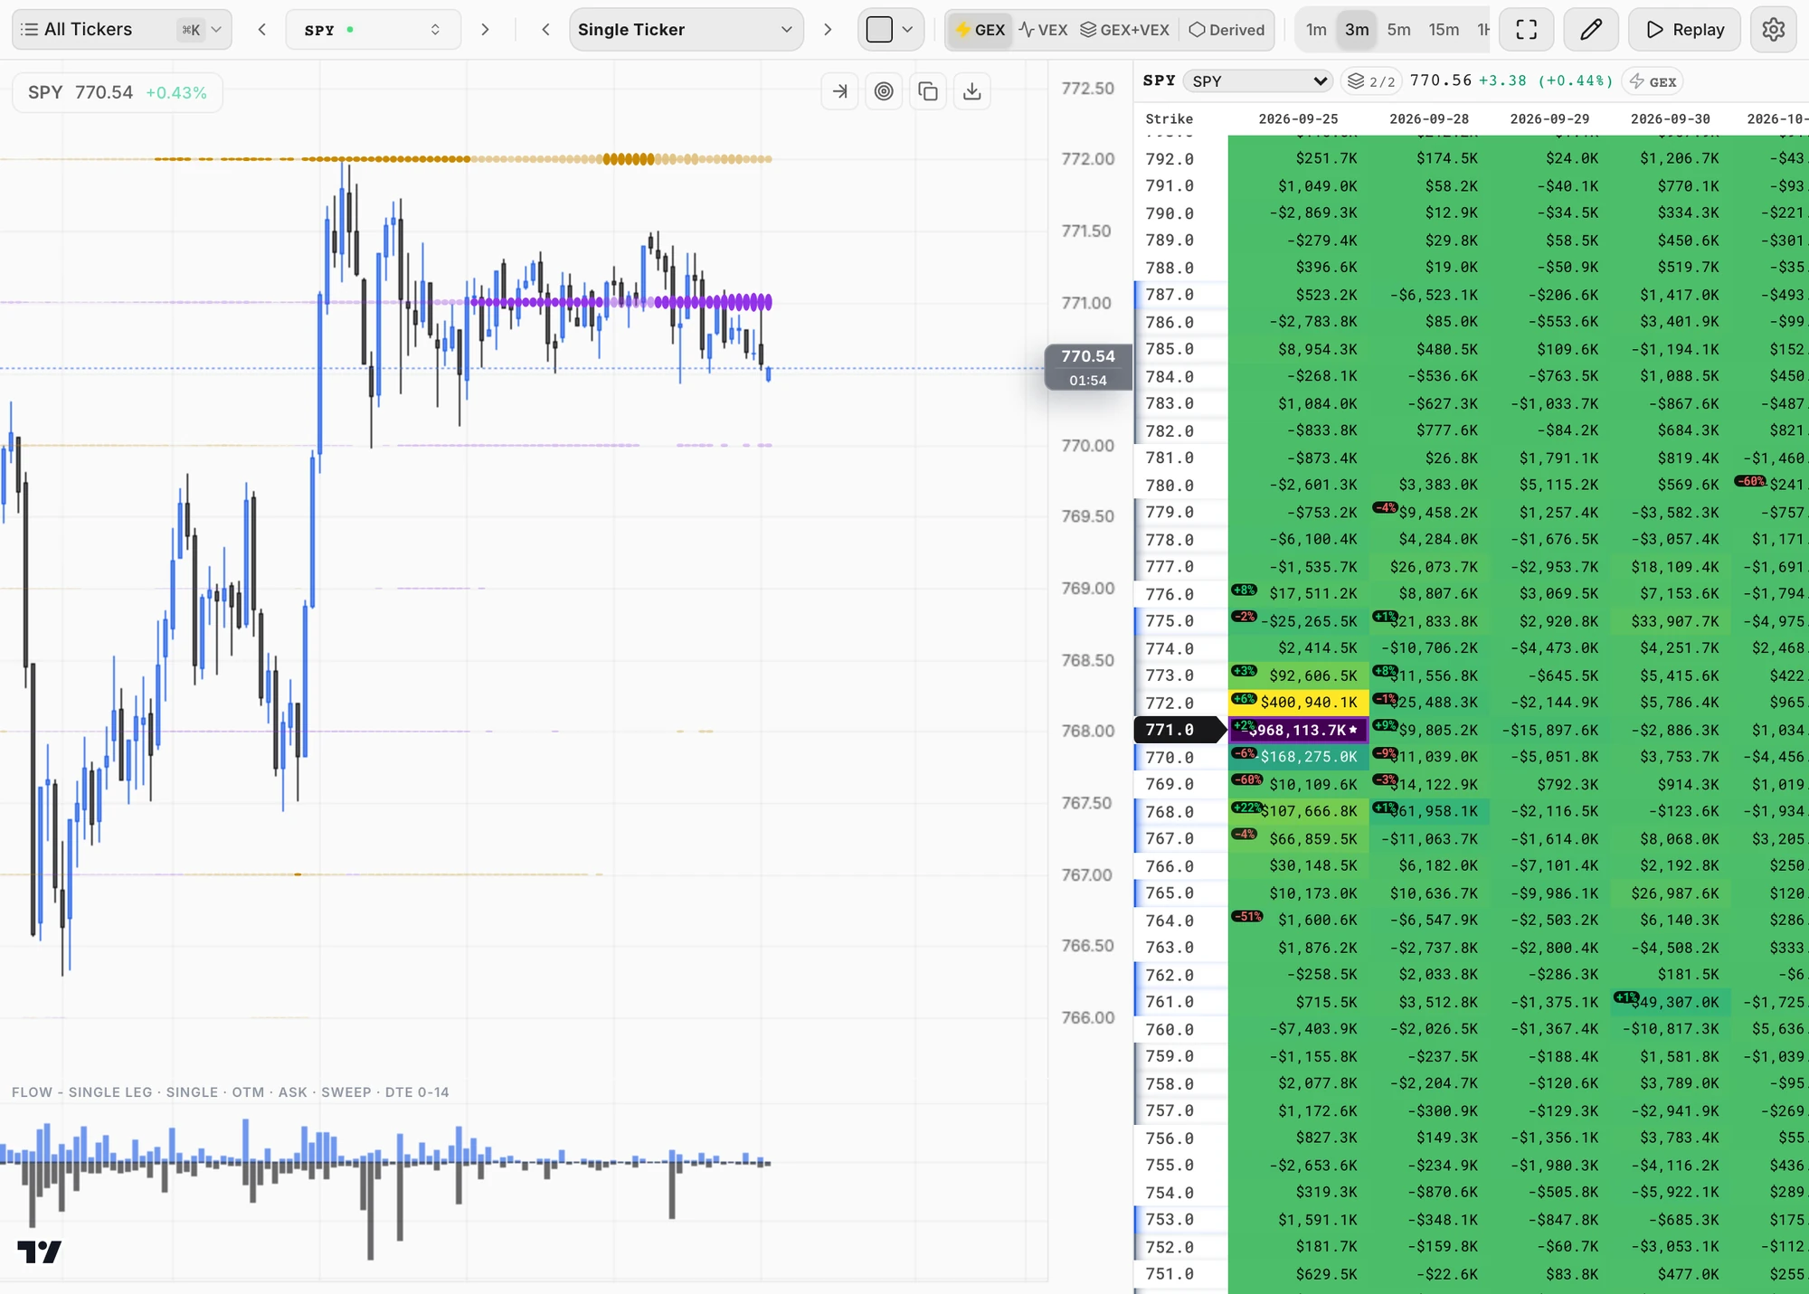Click the $92,606.5K cell at strike 773
Screen dimensions: 1809x1294
[1299, 675]
